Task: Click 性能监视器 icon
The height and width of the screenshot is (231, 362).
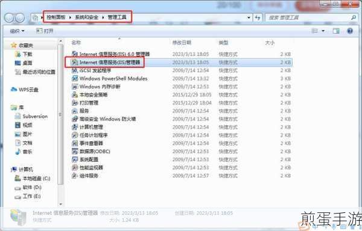Action: coord(75,167)
